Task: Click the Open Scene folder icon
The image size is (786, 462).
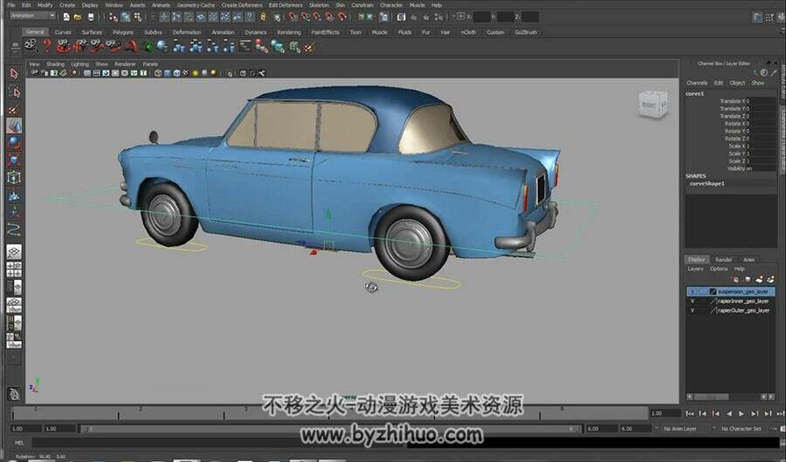Action: click(x=78, y=17)
